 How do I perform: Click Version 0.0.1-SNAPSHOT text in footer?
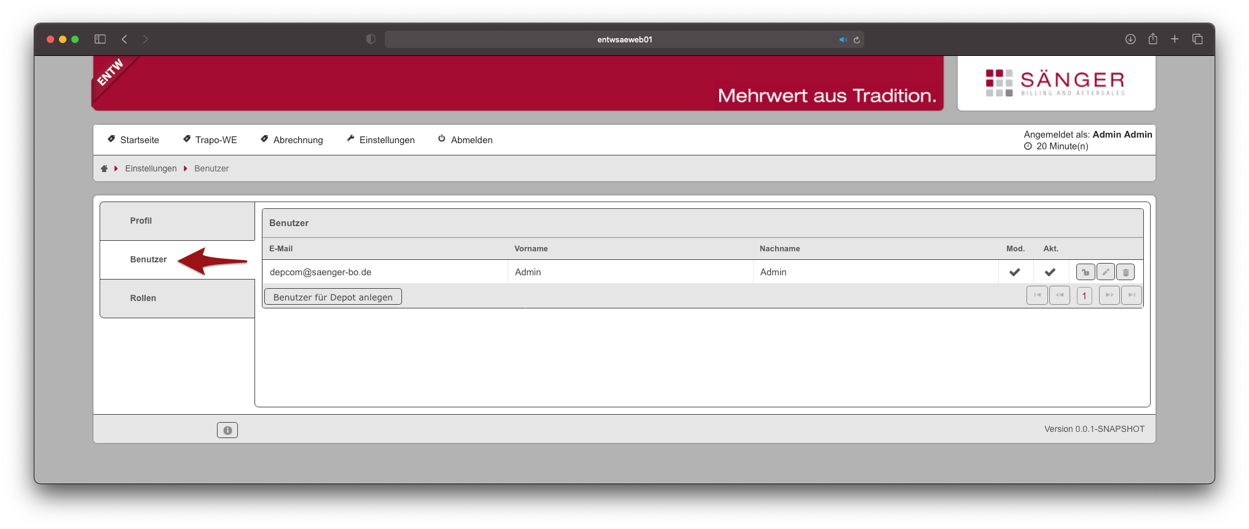1094,429
